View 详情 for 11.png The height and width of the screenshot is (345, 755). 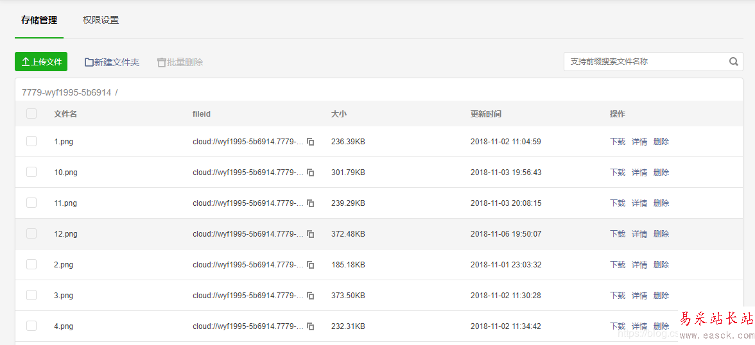639,203
